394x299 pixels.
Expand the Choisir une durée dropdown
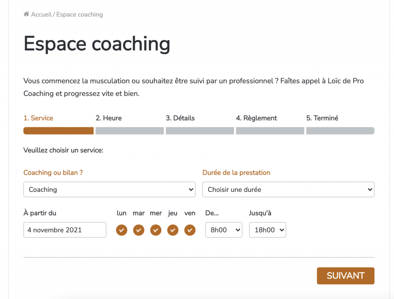point(288,189)
